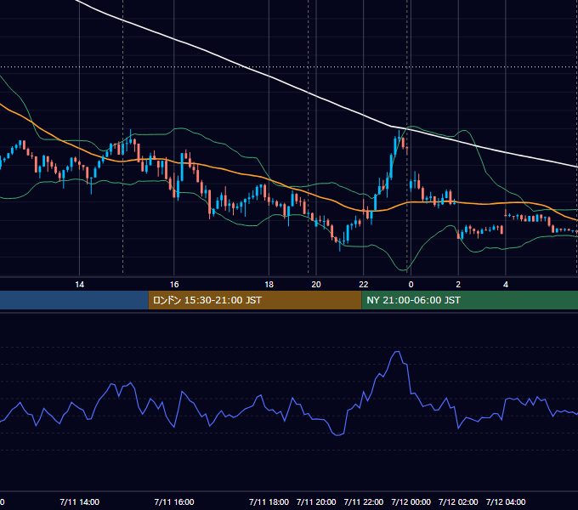The width and height of the screenshot is (578, 510).
Task: Select the blue session bar before ロンドン
Action: coord(74,300)
